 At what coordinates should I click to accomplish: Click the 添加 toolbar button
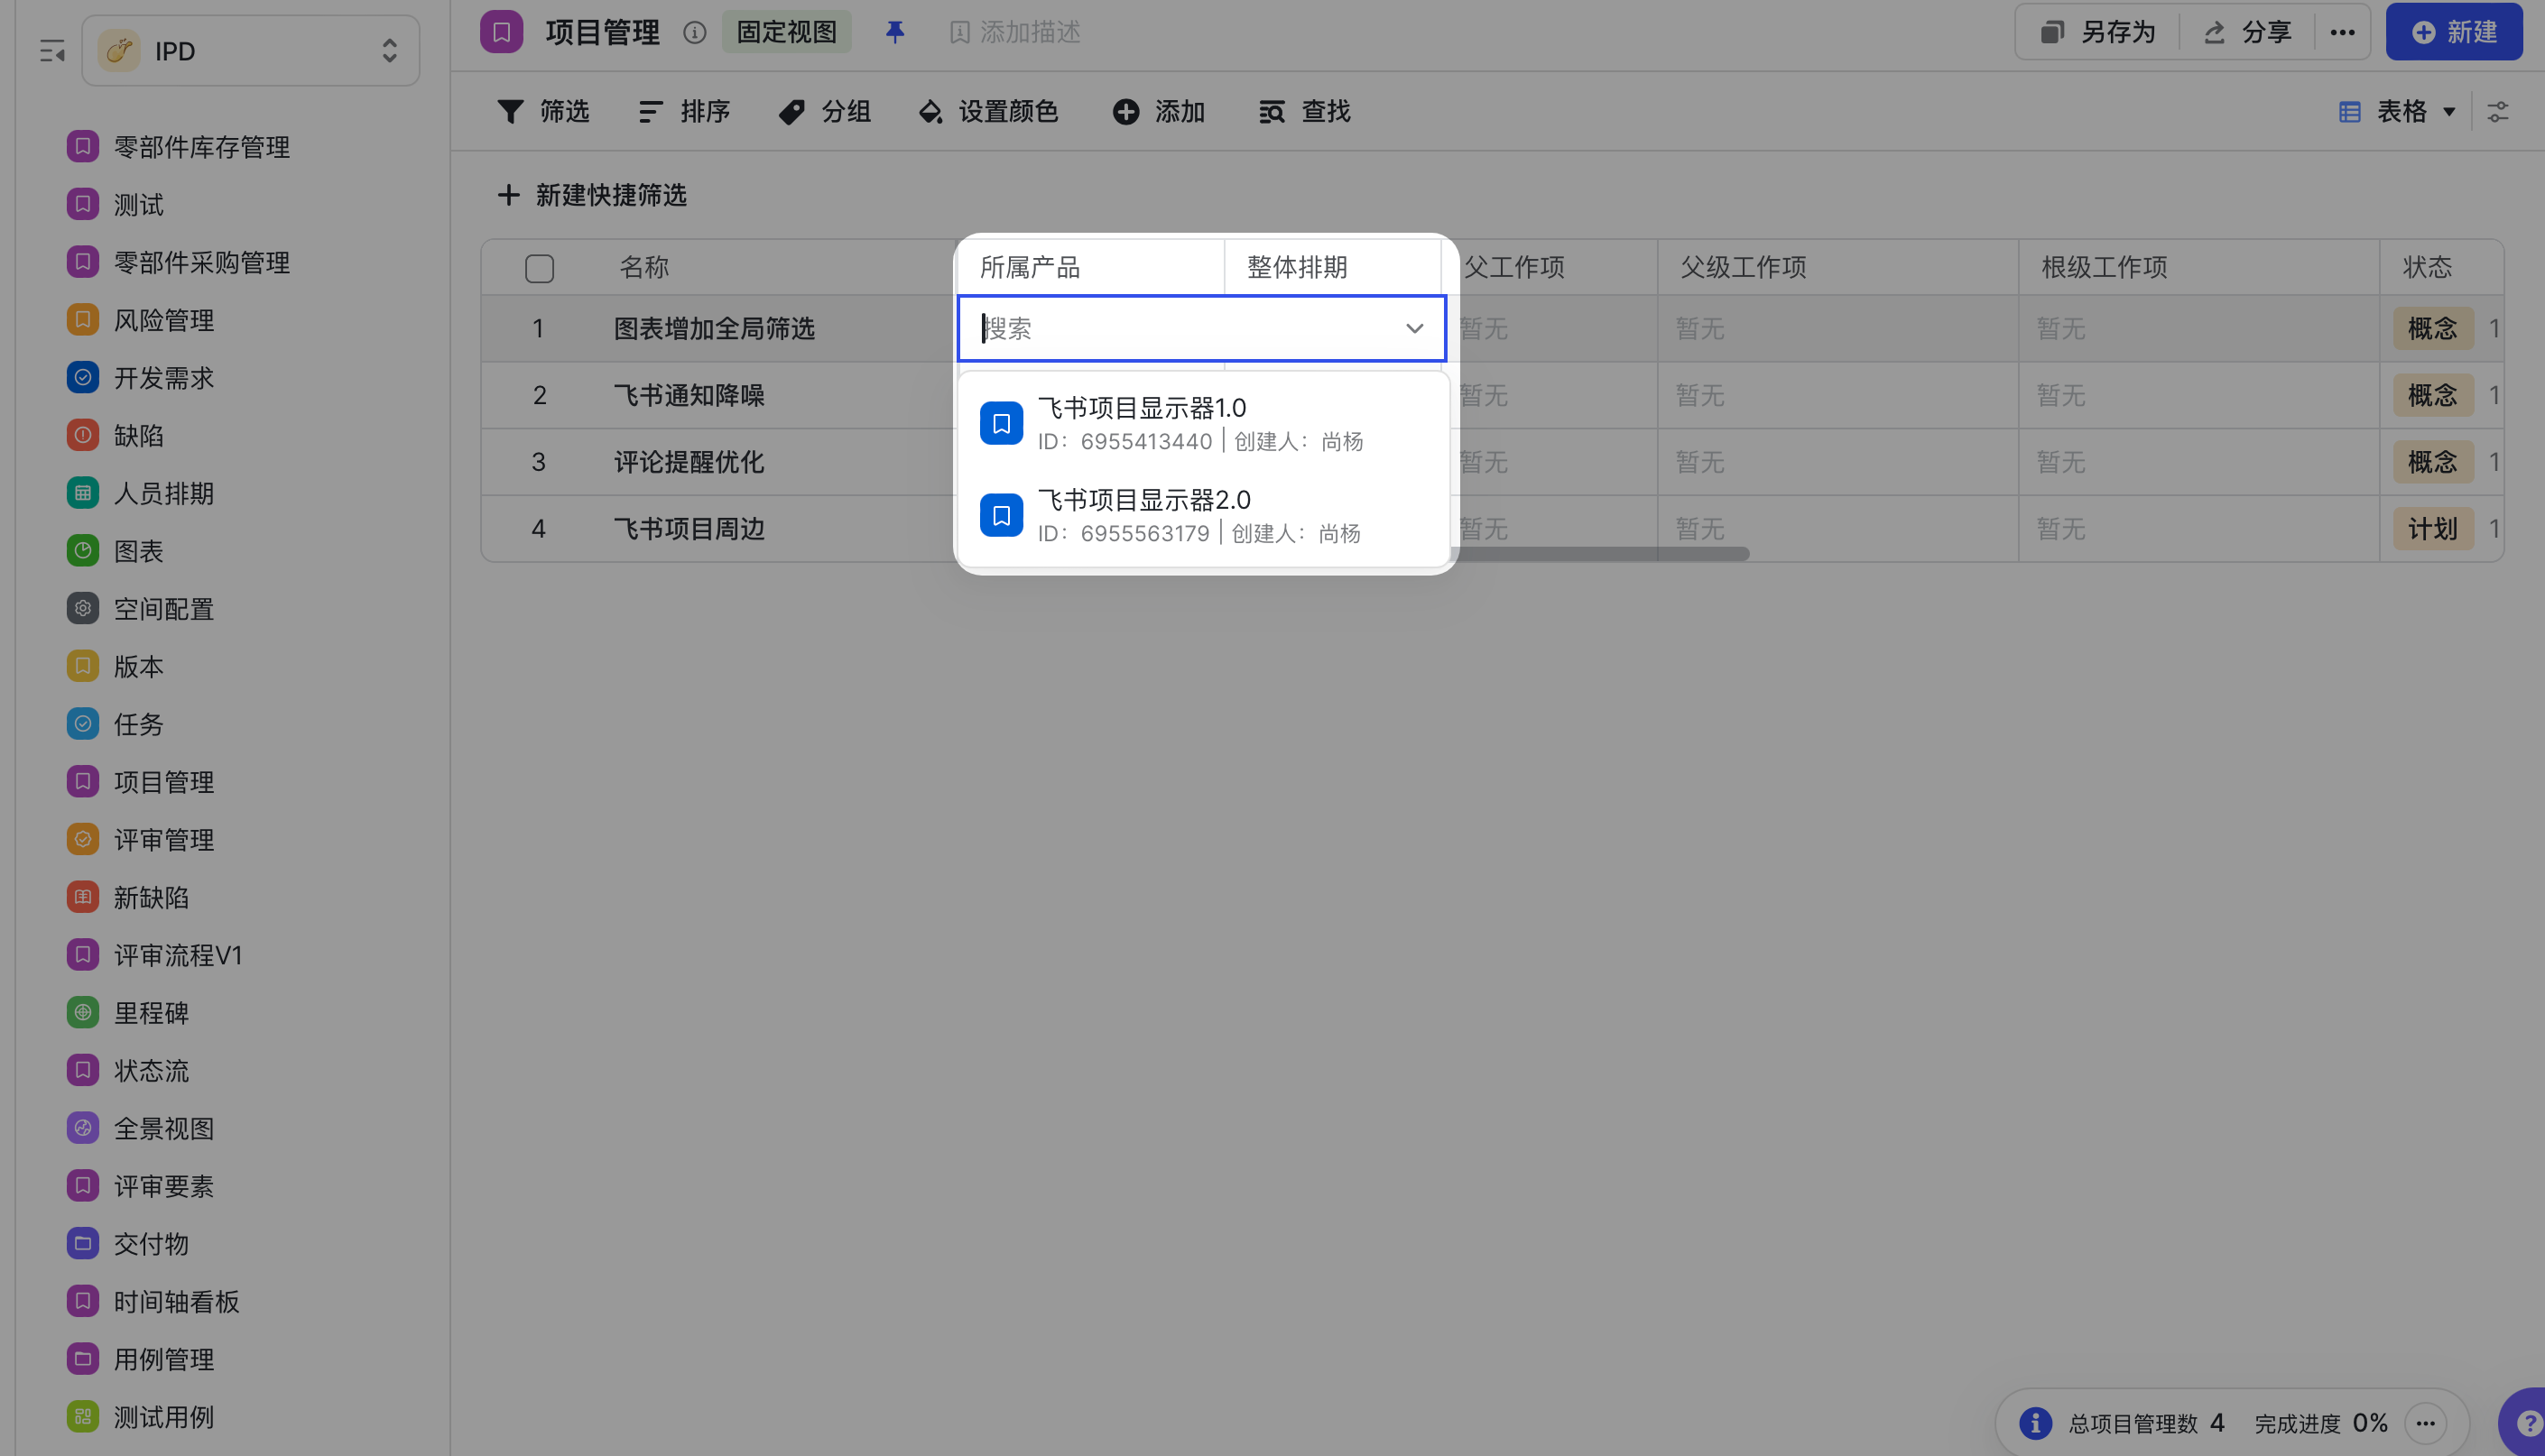tap(1159, 112)
